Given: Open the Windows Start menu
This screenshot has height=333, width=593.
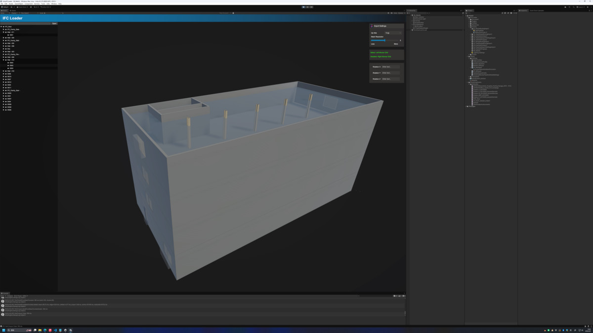Looking at the screenshot, I should click(3, 330).
